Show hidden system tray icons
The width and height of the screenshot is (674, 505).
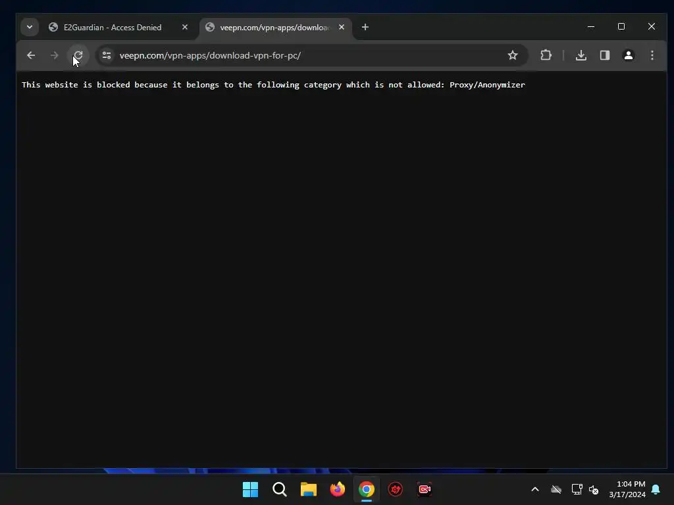click(x=535, y=489)
